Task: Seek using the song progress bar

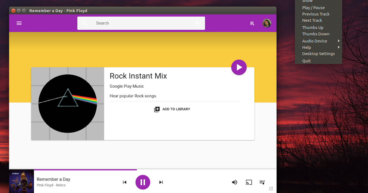Action: tap(155, 169)
